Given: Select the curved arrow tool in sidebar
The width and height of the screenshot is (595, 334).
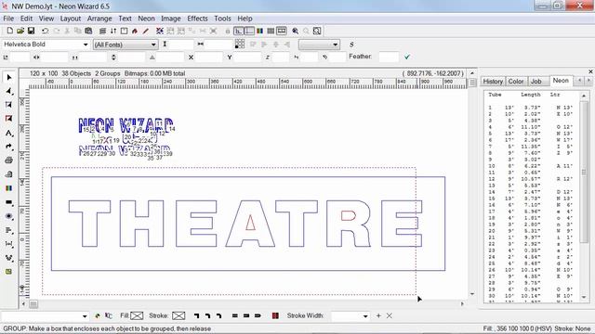Looking at the screenshot, I should (8, 147).
